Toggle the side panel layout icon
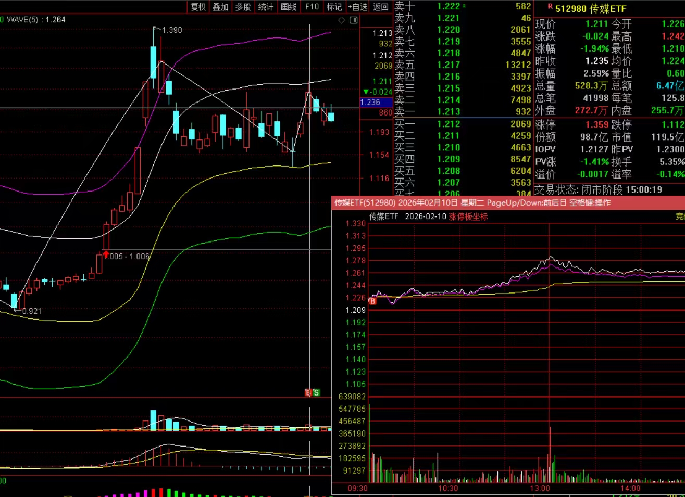685x497 pixels. (354, 20)
